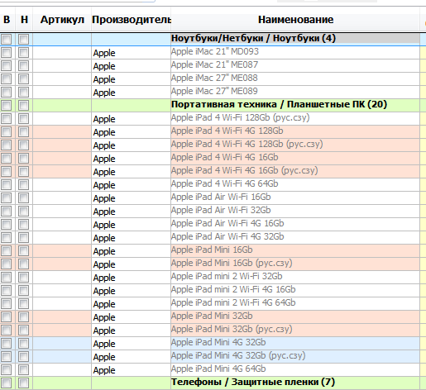The height and width of the screenshot is (390, 426).
Task: Select the Apple iMac 27" ME088 name cell
Action: click(x=295, y=78)
